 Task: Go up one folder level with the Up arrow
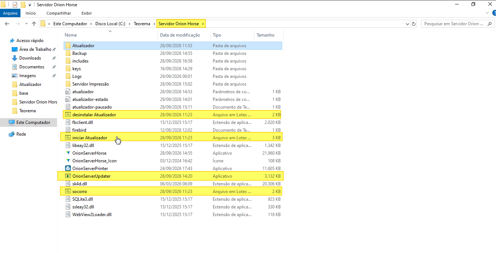click(34, 24)
